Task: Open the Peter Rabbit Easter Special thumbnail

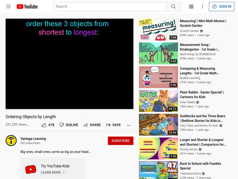Action: [159, 101]
